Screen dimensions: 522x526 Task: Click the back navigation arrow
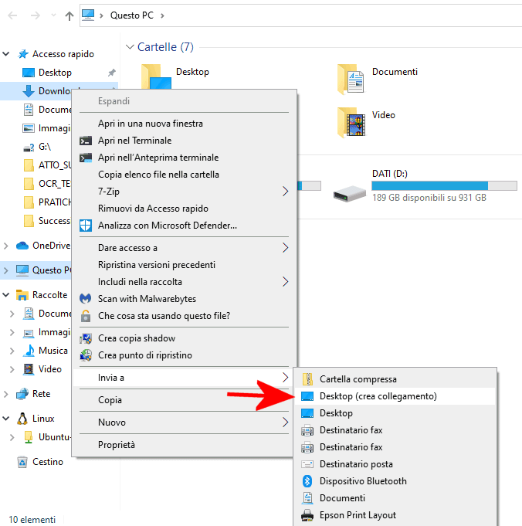click(x=12, y=15)
